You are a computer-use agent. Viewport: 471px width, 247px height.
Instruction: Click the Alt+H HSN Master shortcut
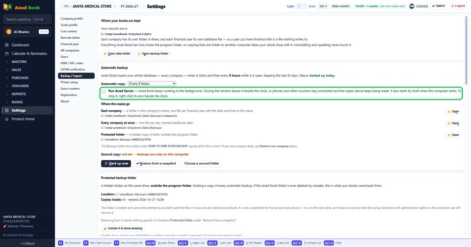(248, 243)
